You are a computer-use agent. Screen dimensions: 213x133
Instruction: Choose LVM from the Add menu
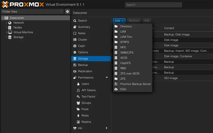point(133,32)
